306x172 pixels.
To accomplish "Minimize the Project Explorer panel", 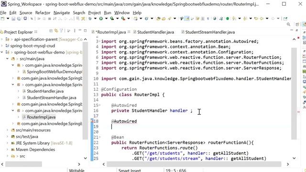I will (80, 31).
